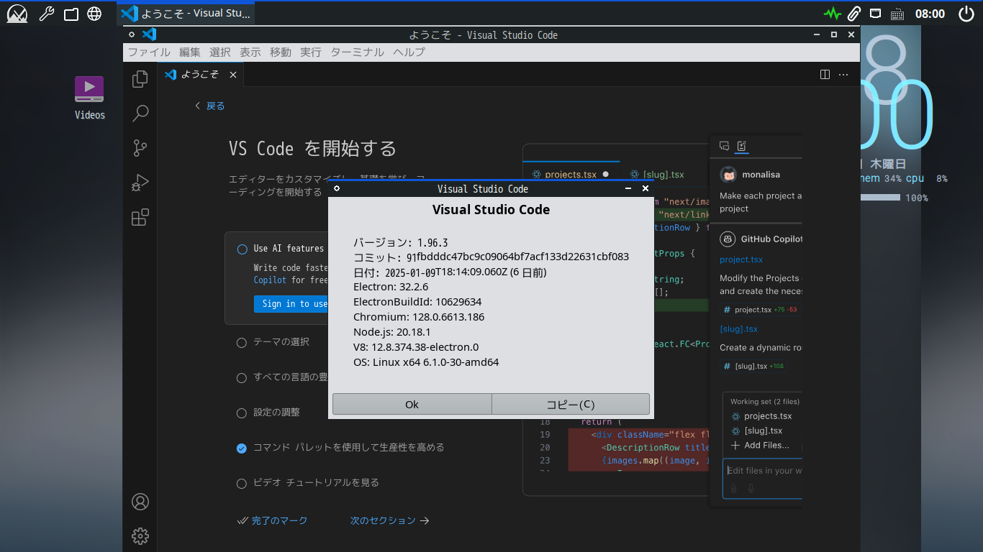The width and height of the screenshot is (983, 552).
Task: Close the ようこそ editor tab
Action: (x=233, y=75)
